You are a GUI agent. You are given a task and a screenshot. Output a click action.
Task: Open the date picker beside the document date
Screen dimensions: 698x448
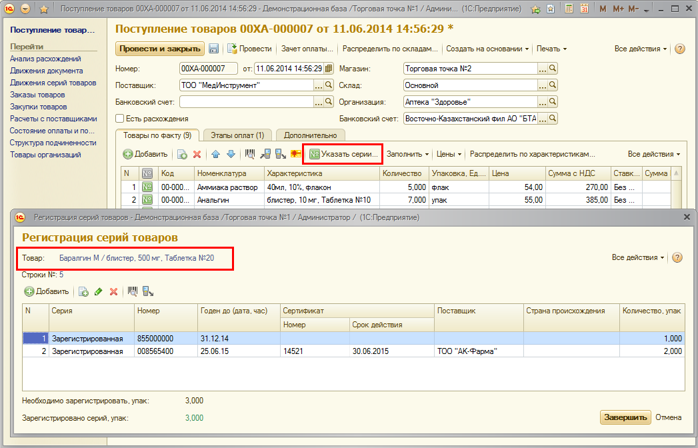point(328,69)
